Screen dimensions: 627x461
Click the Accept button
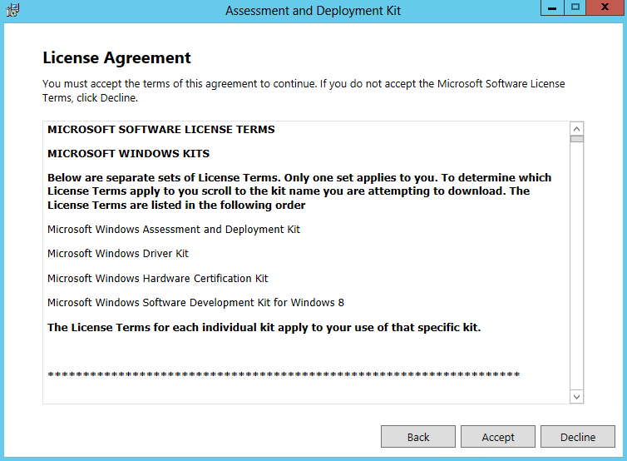(x=498, y=437)
